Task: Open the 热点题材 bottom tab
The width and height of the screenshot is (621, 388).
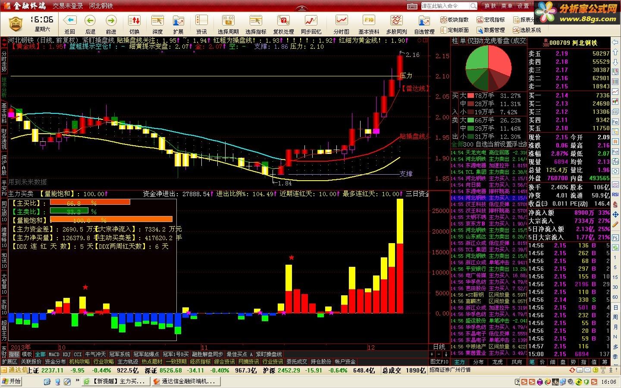Action: pyautogui.click(x=152, y=362)
